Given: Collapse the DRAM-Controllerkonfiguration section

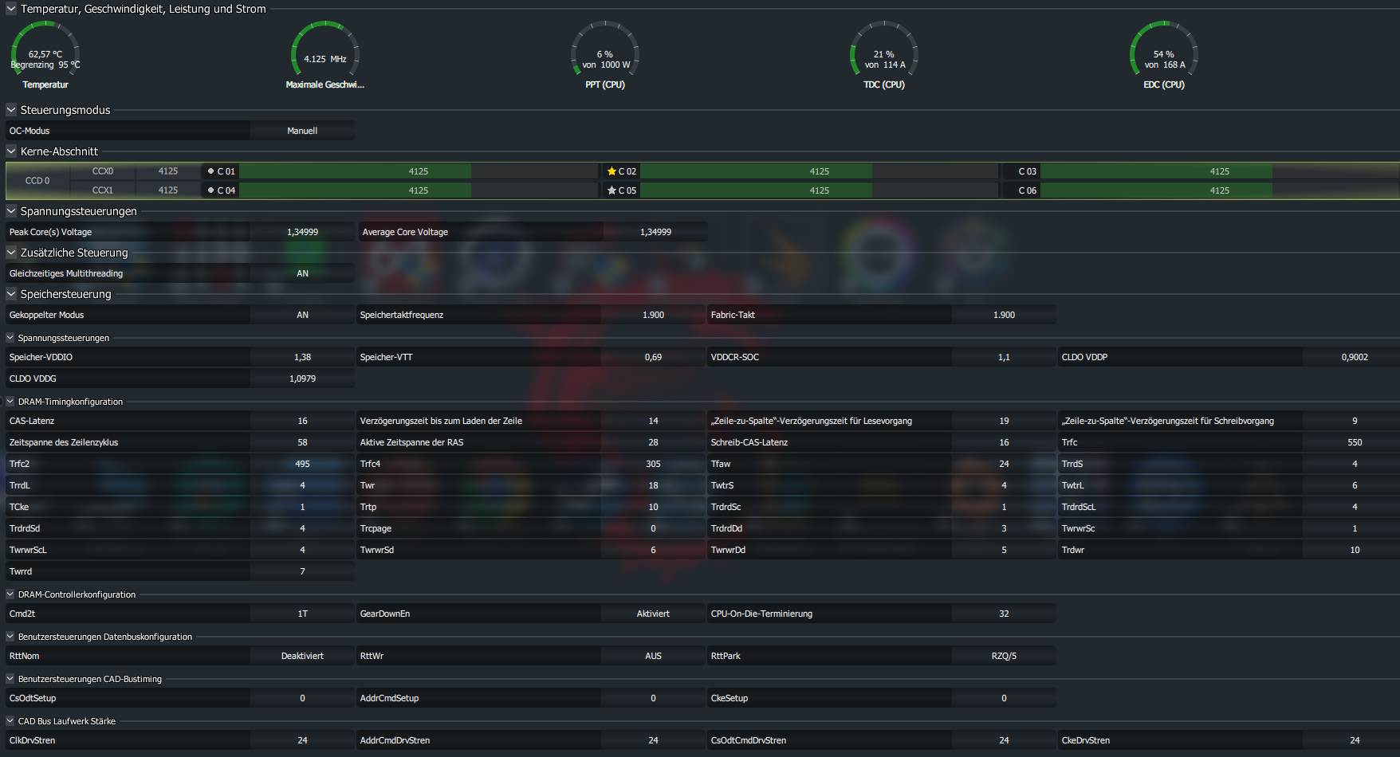Looking at the screenshot, I should (x=10, y=594).
